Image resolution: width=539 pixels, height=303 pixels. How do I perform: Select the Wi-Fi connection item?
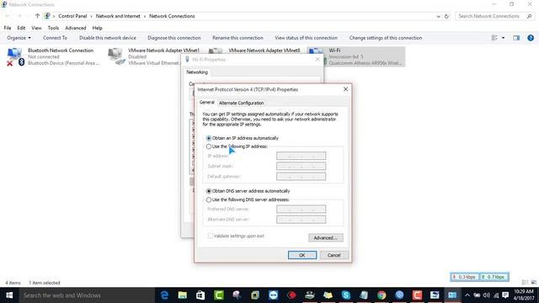click(x=356, y=56)
